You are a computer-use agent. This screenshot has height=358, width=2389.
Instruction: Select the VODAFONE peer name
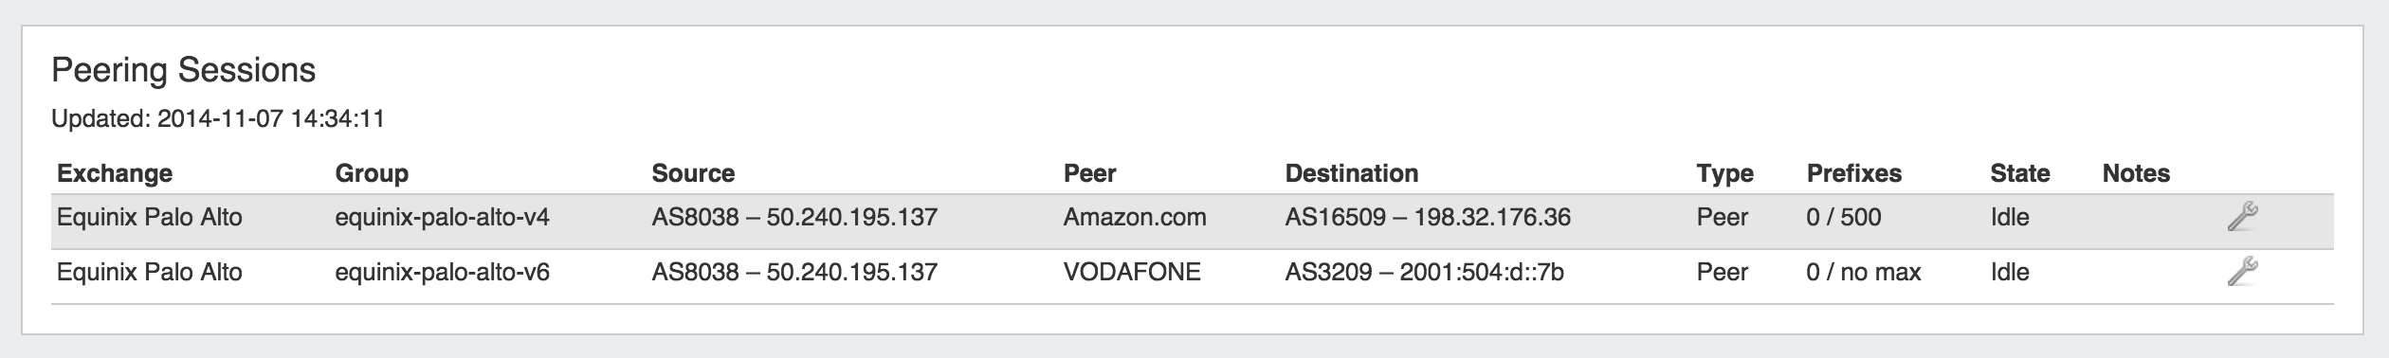point(1132,273)
